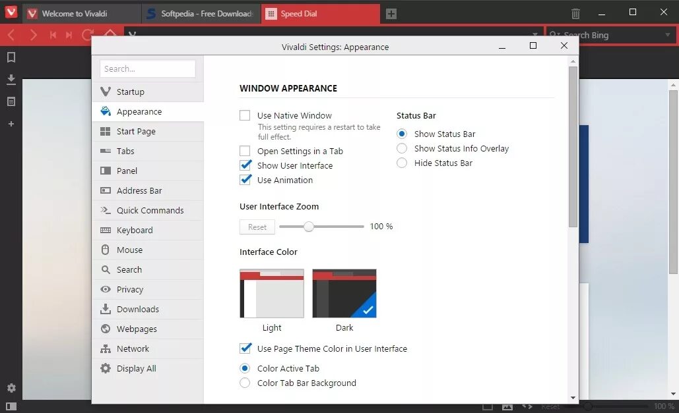Choose Color Tab Bar Background option

coord(245,383)
